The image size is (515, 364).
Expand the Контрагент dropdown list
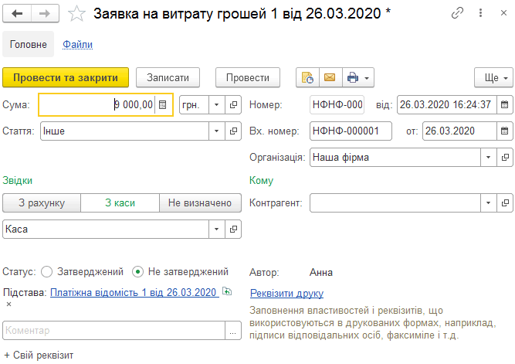point(489,203)
